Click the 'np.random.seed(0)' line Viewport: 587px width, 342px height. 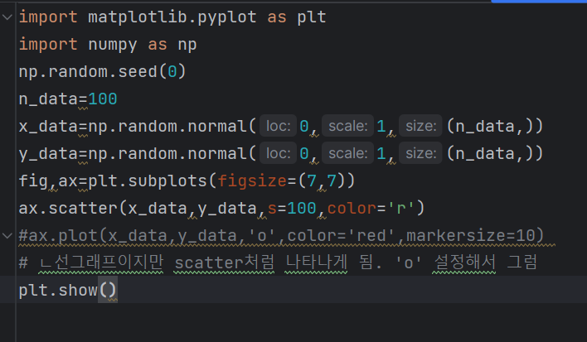pos(102,72)
